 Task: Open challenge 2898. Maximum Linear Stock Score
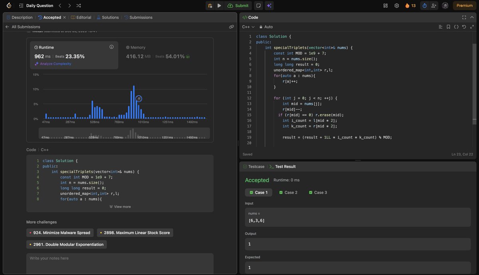point(135,233)
